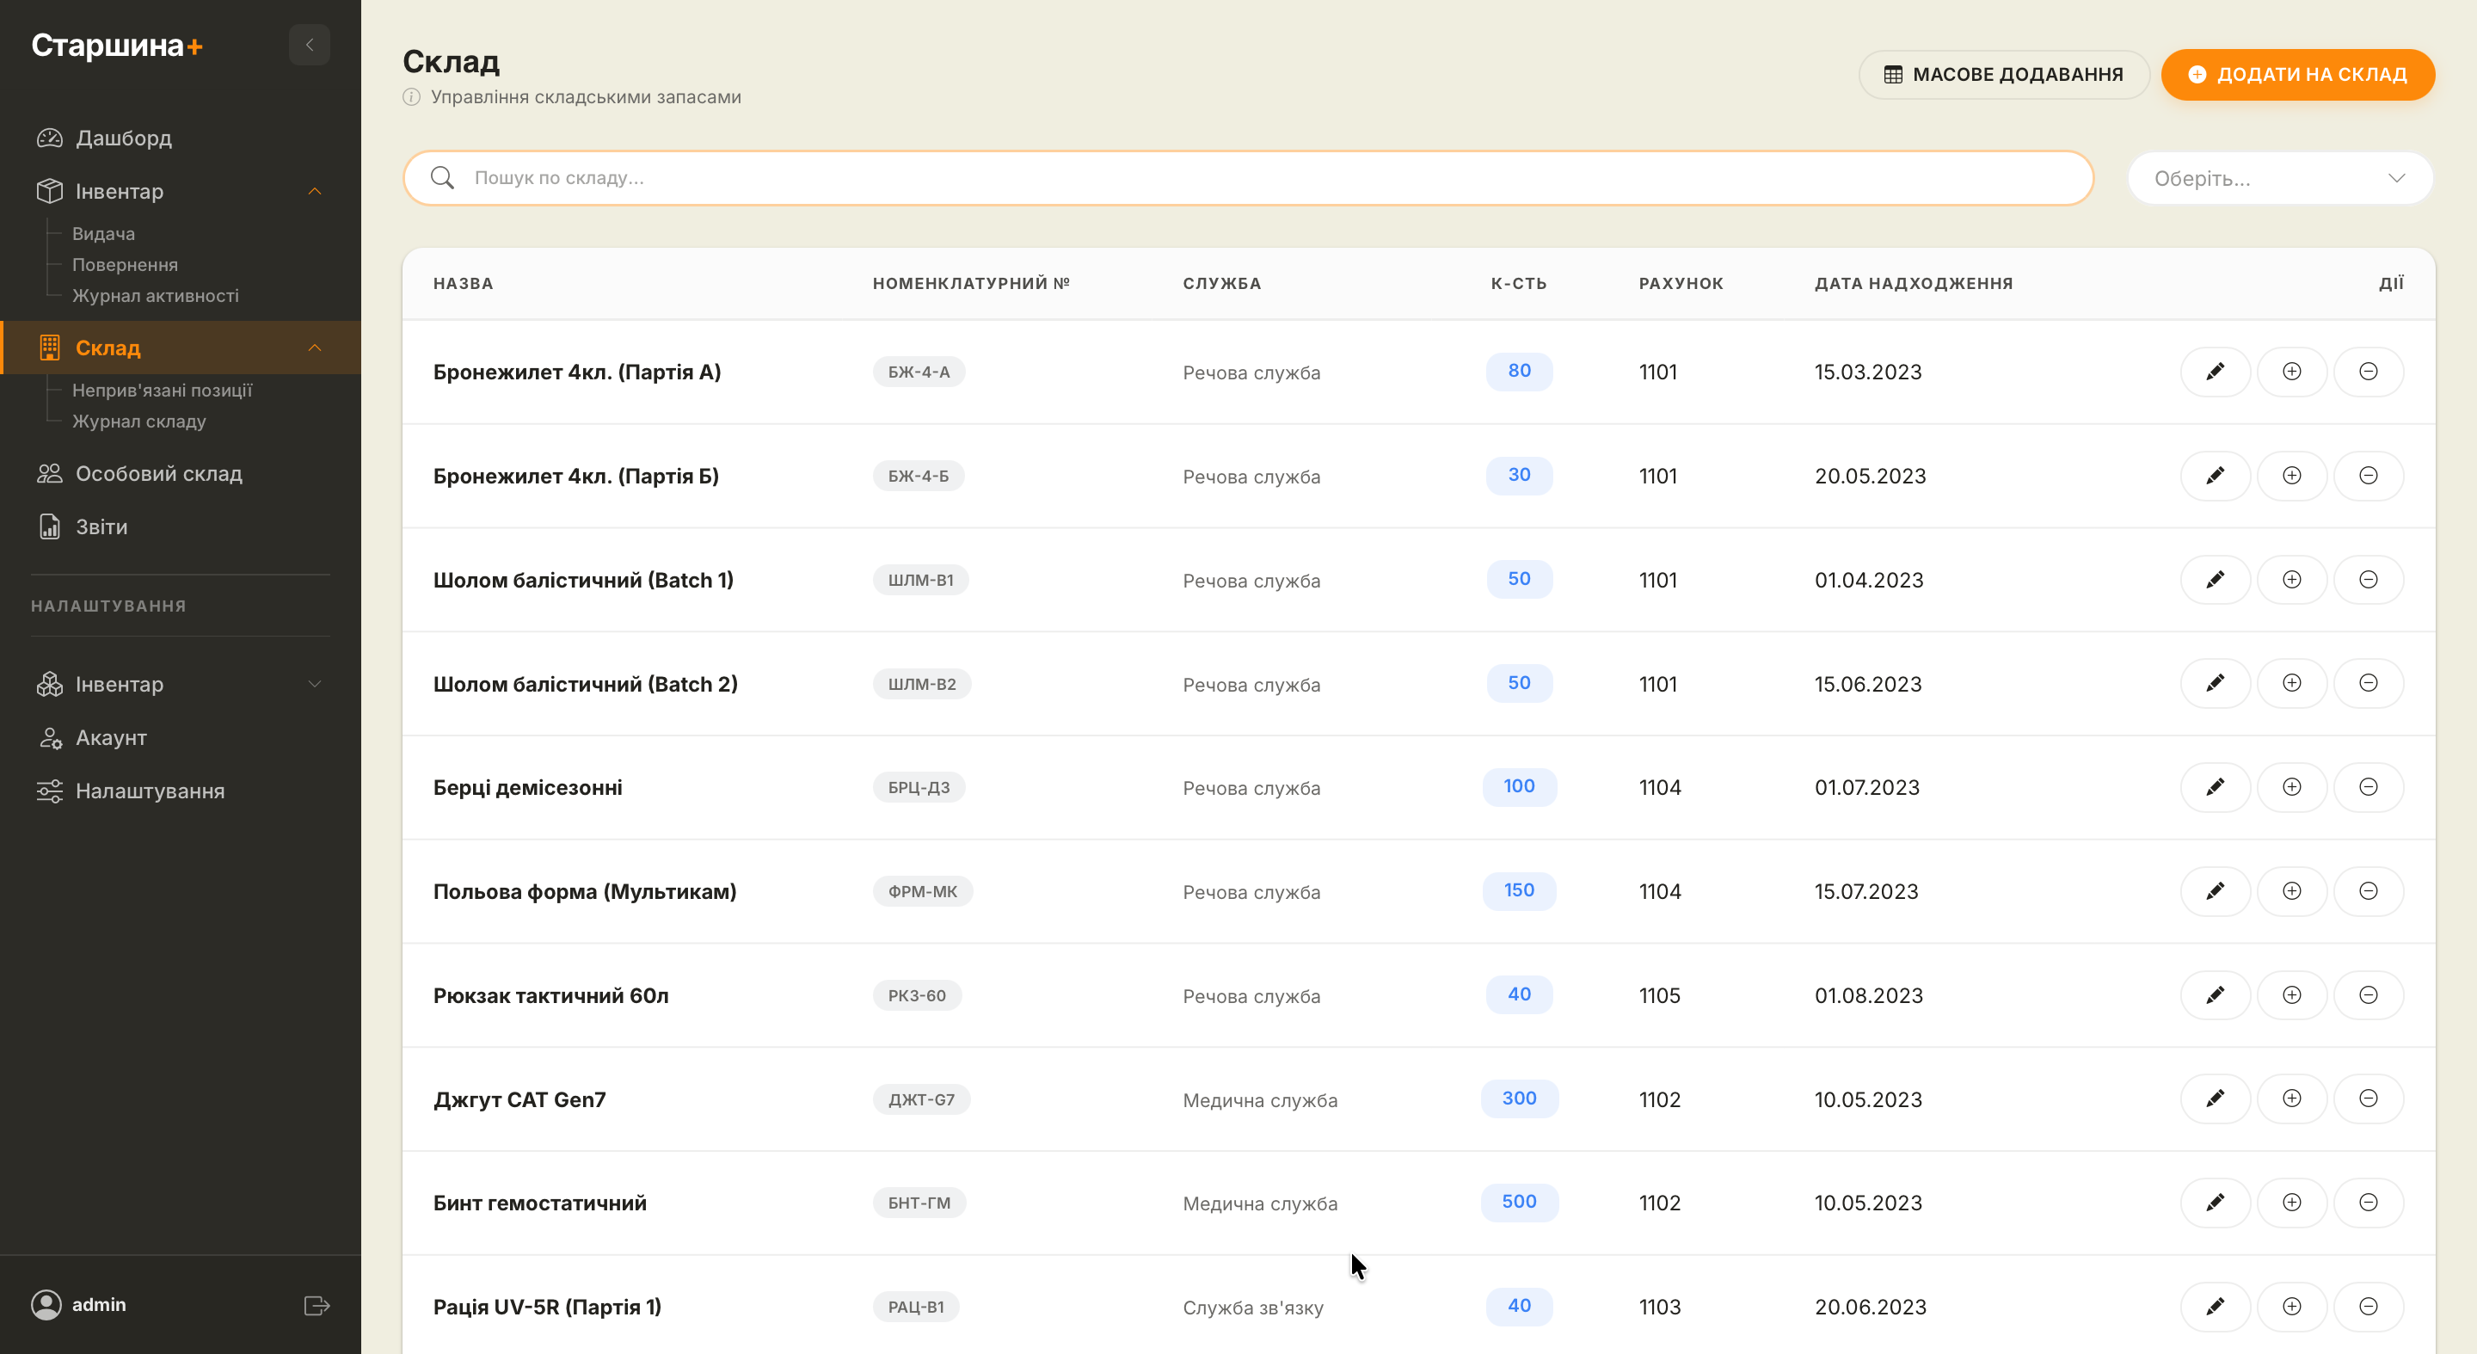Focus the Пошук по складу search field

click(x=1250, y=178)
